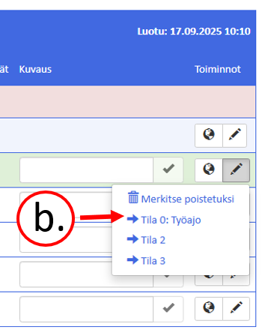Open map via globe icon in green row

click(209, 170)
